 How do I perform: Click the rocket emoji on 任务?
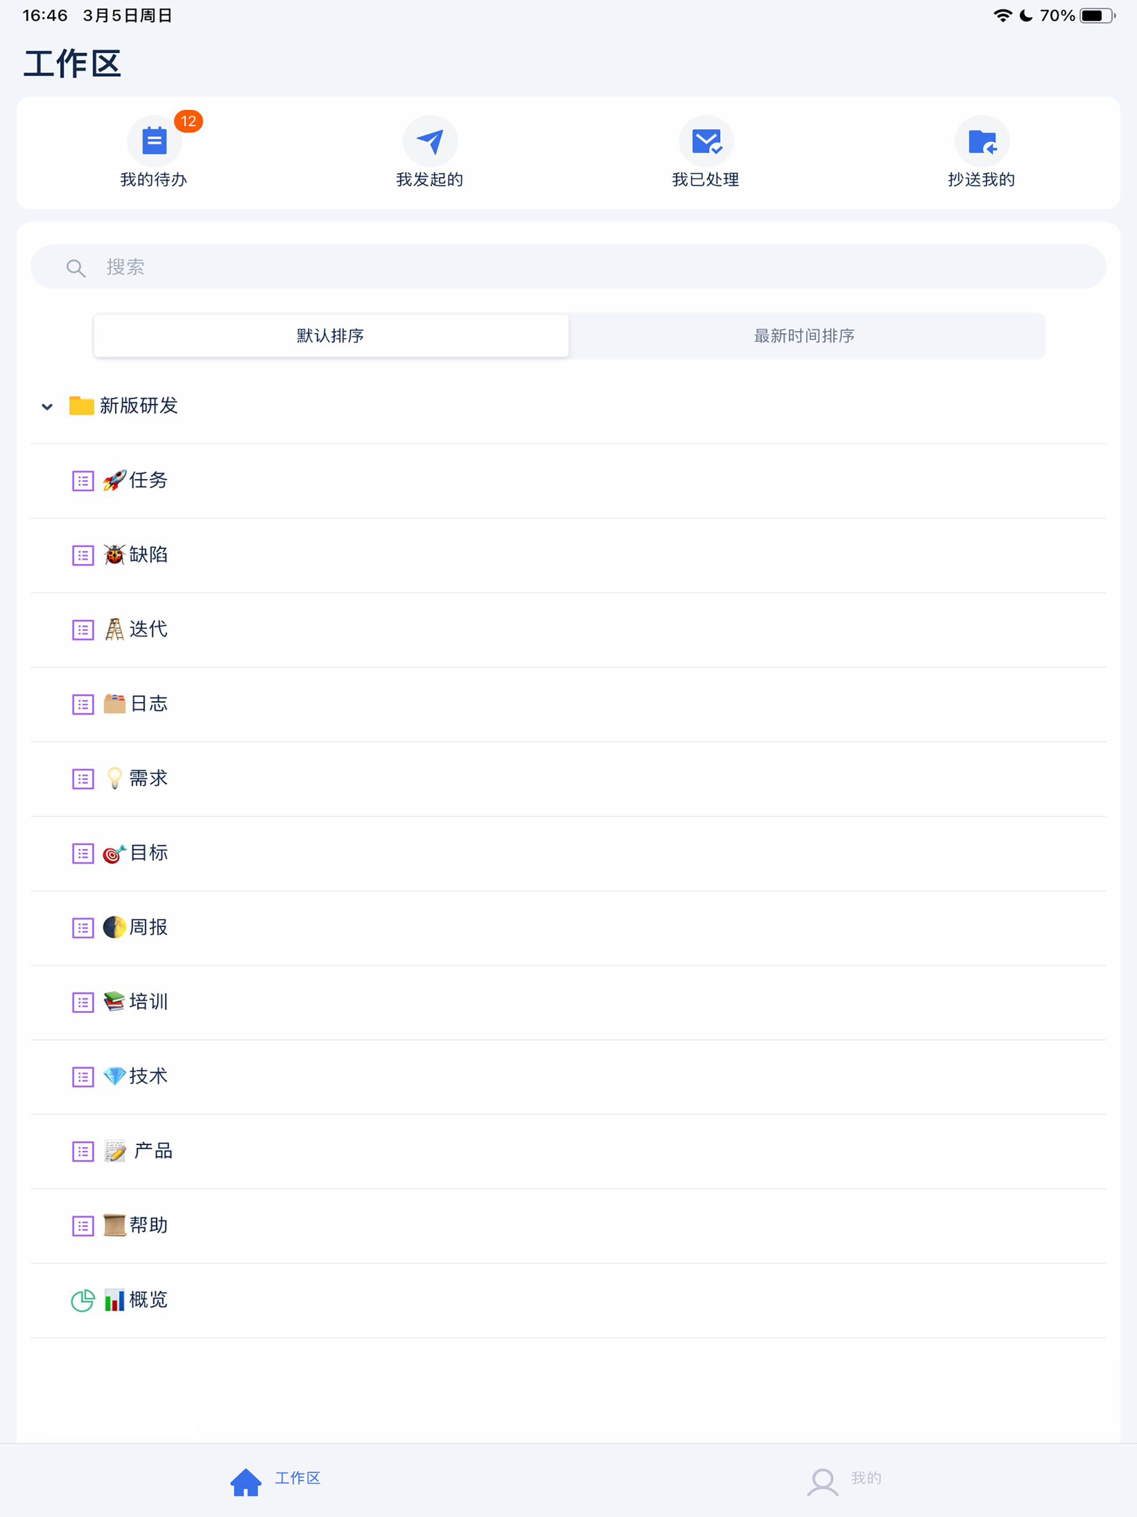pyautogui.click(x=114, y=480)
